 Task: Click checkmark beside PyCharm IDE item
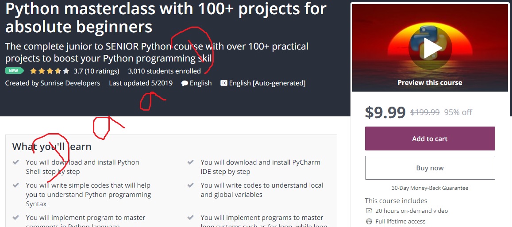coord(190,162)
